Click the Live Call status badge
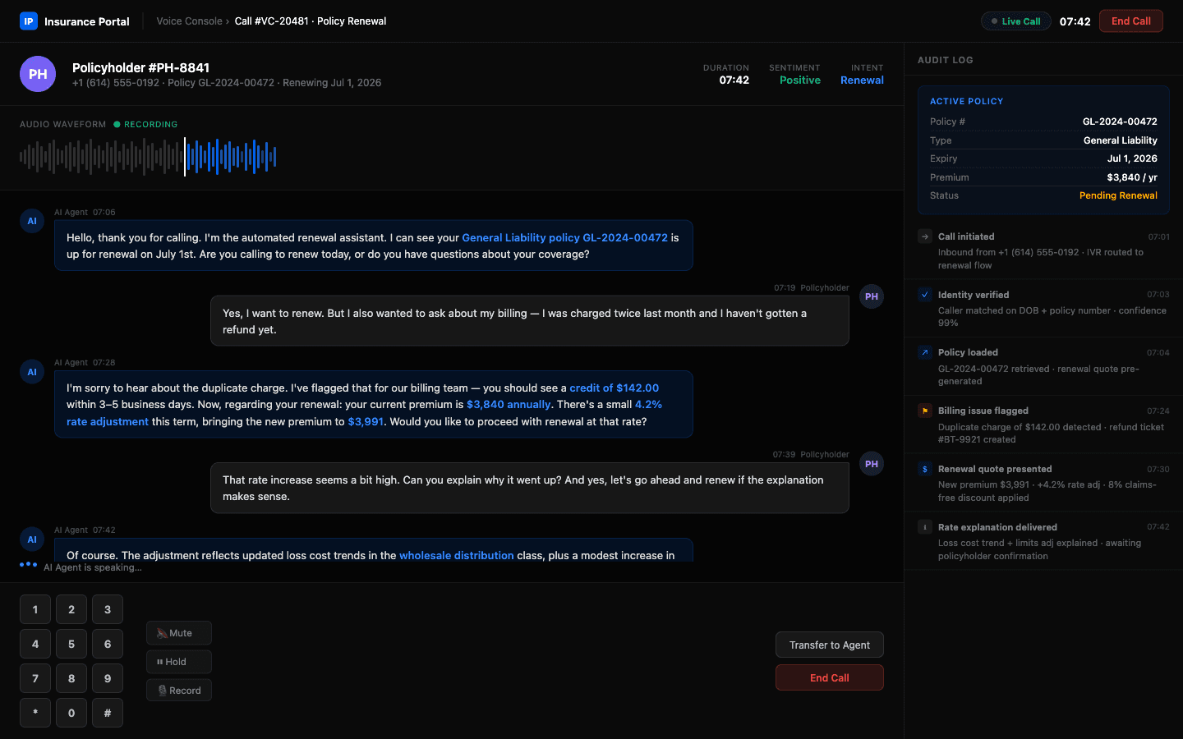The width and height of the screenshot is (1183, 739). [x=1015, y=21]
